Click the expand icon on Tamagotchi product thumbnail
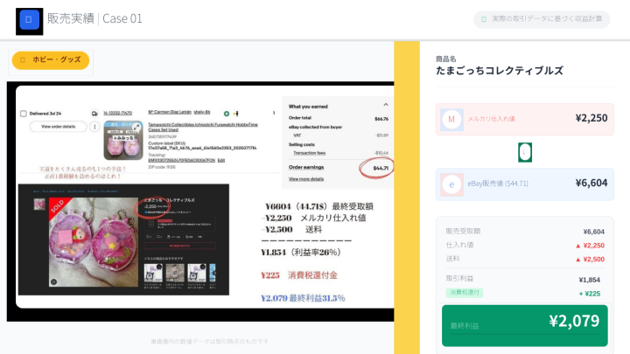630x354 pixels. [137, 127]
